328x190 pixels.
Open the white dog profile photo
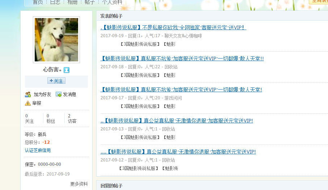(x=56, y=40)
